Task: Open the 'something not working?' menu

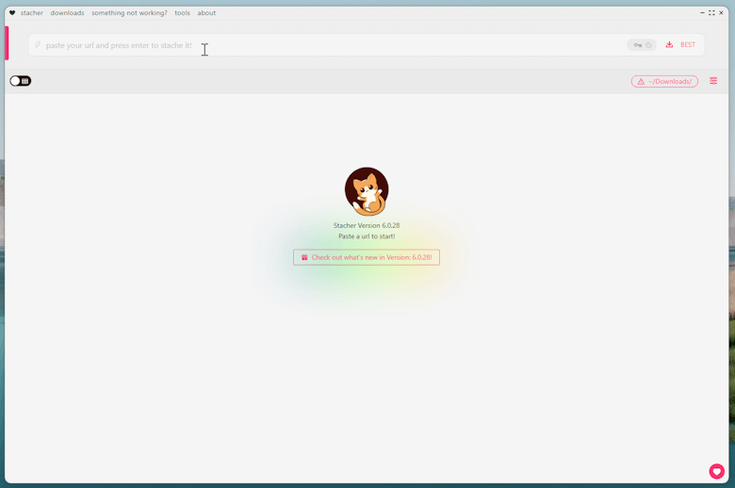Action: (x=129, y=13)
